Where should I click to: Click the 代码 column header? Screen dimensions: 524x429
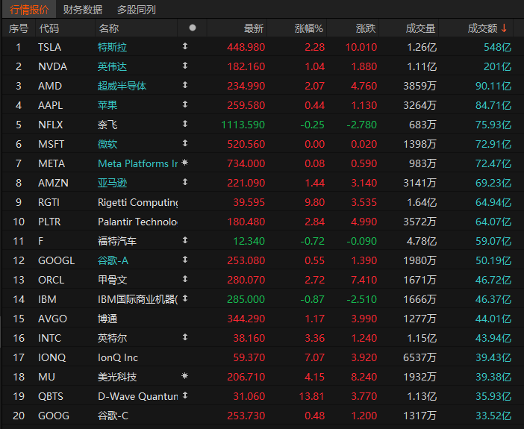tap(49, 28)
